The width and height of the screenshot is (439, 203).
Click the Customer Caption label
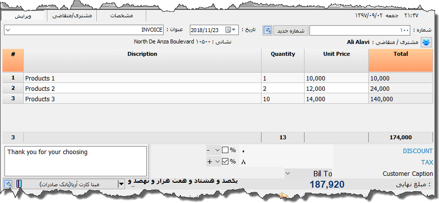tap(408, 174)
